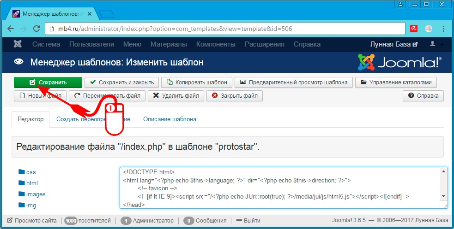This screenshot has width=454, height=229.
Task: Switch to Создать переопределение tab
Action: pos(93,119)
